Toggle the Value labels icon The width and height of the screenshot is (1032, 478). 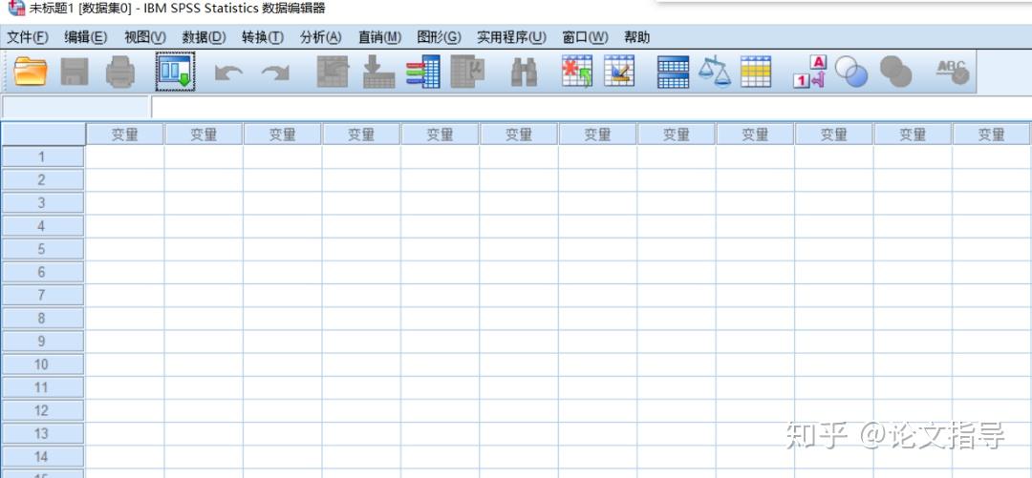tap(809, 72)
